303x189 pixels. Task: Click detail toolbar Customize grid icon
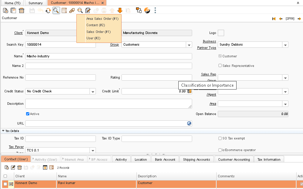click(x=52, y=168)
